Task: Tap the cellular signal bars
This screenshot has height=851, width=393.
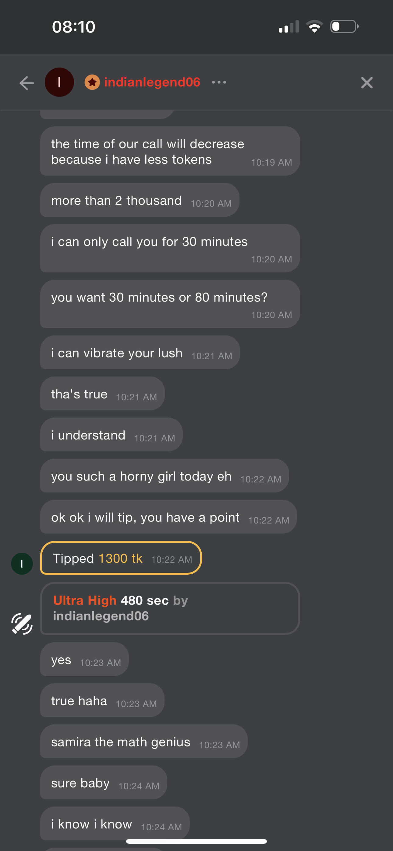Action: click(289, 26)
